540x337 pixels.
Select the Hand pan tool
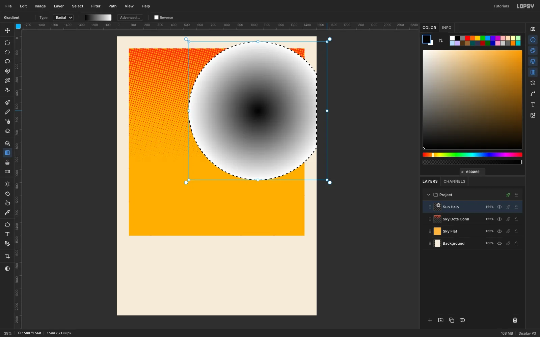coord(7,203)
